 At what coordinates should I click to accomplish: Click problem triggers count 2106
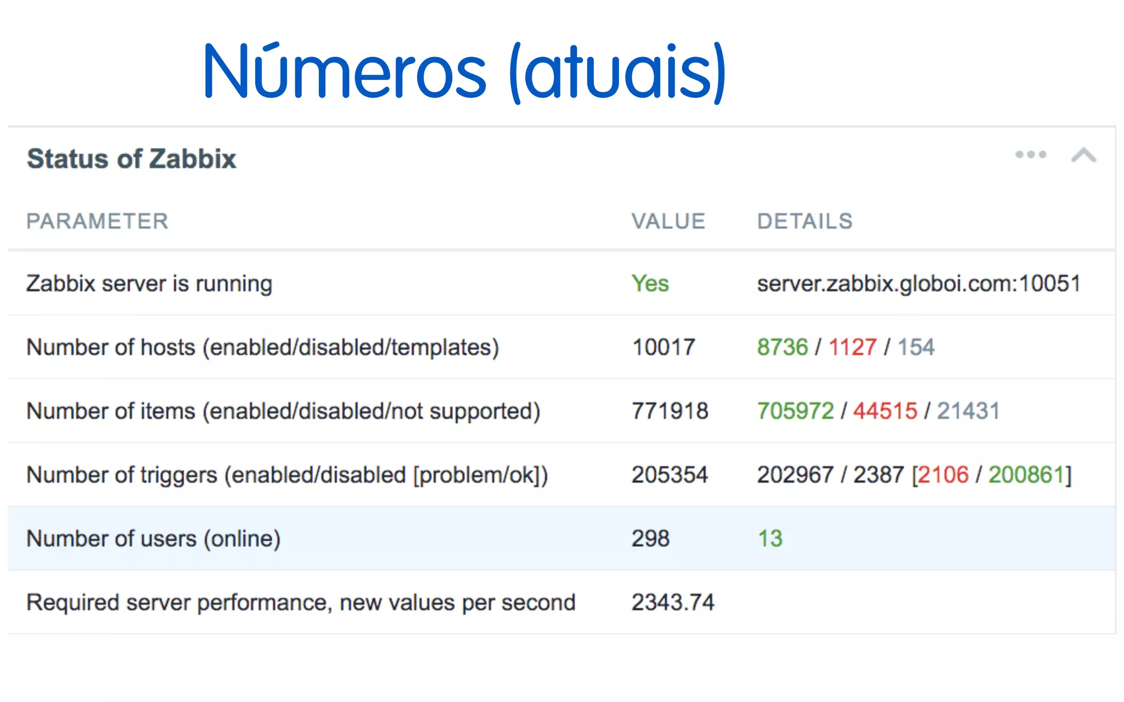click(943, 475)
